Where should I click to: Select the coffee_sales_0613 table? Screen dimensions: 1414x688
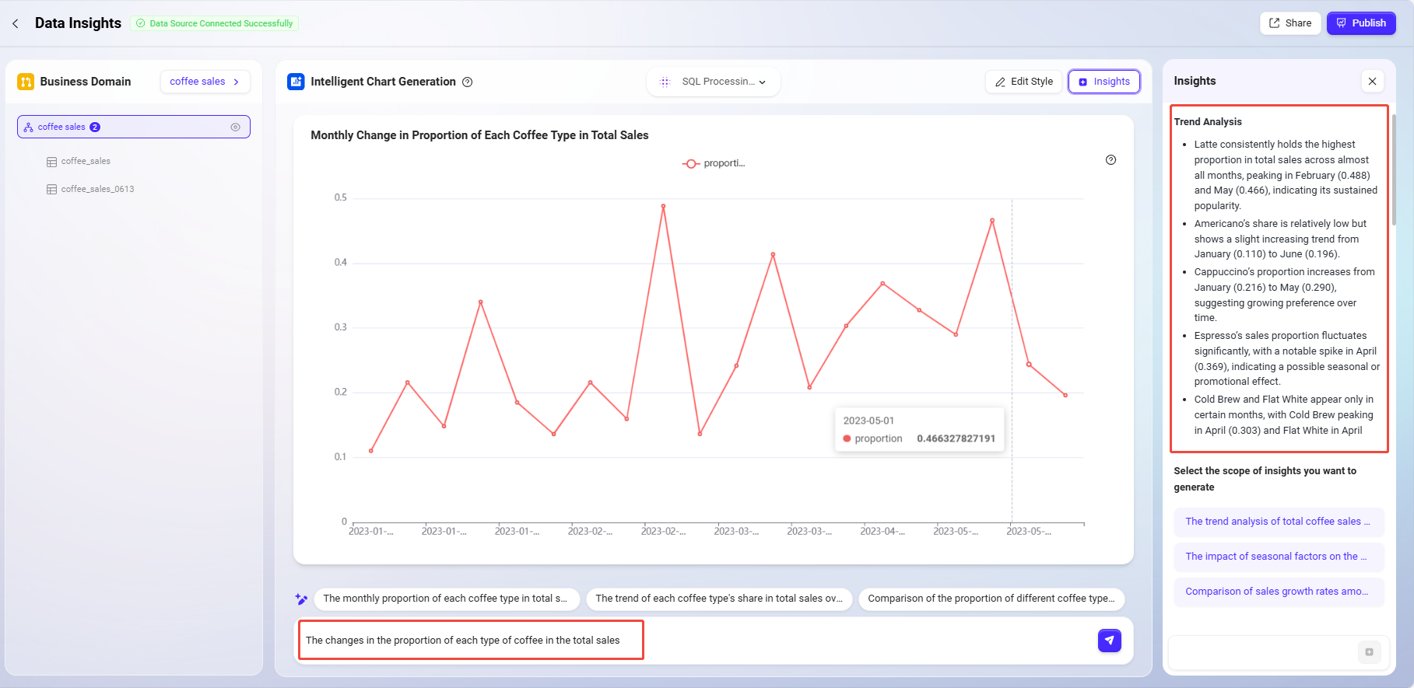coord(97,190)
